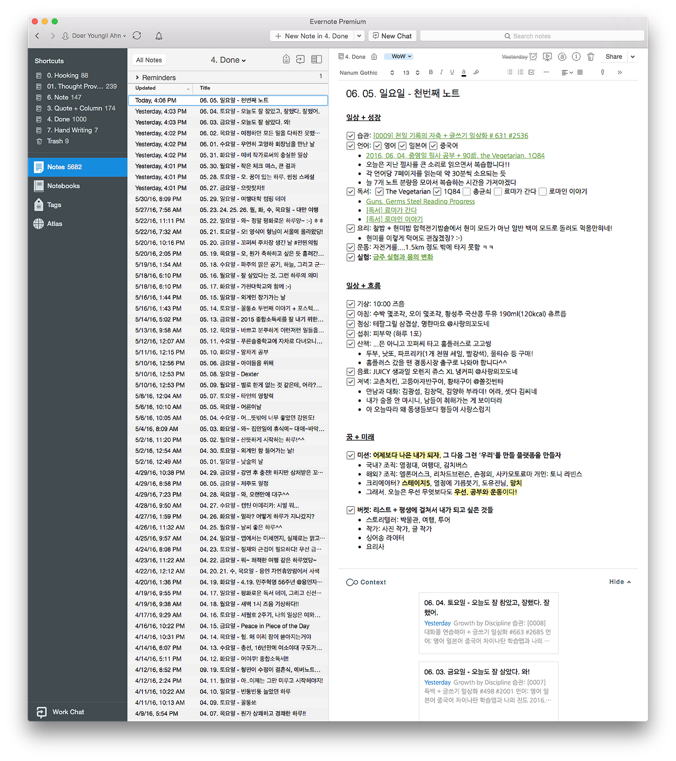The image size is (676, 761).
Task: Open Notes 5682 in the sidebar
Action: click(78, 167)
